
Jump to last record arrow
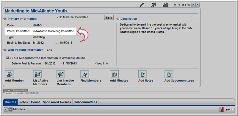[x=198, y=5]
